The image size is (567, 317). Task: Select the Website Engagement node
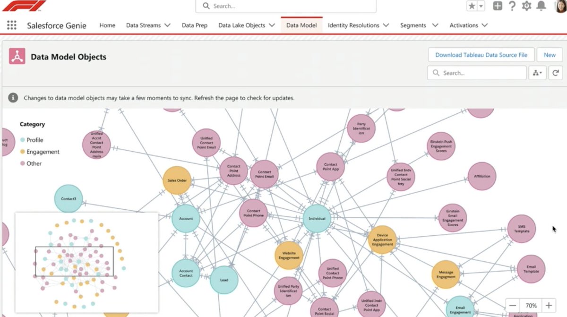(x=289, y=256)
